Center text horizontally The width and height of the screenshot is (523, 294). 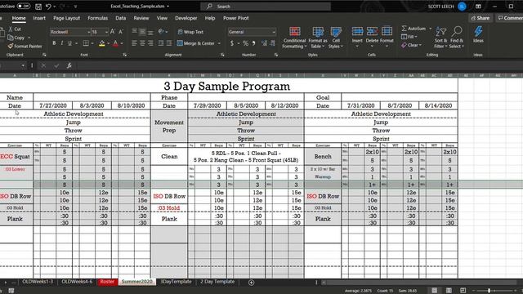(x=142, y=43)
